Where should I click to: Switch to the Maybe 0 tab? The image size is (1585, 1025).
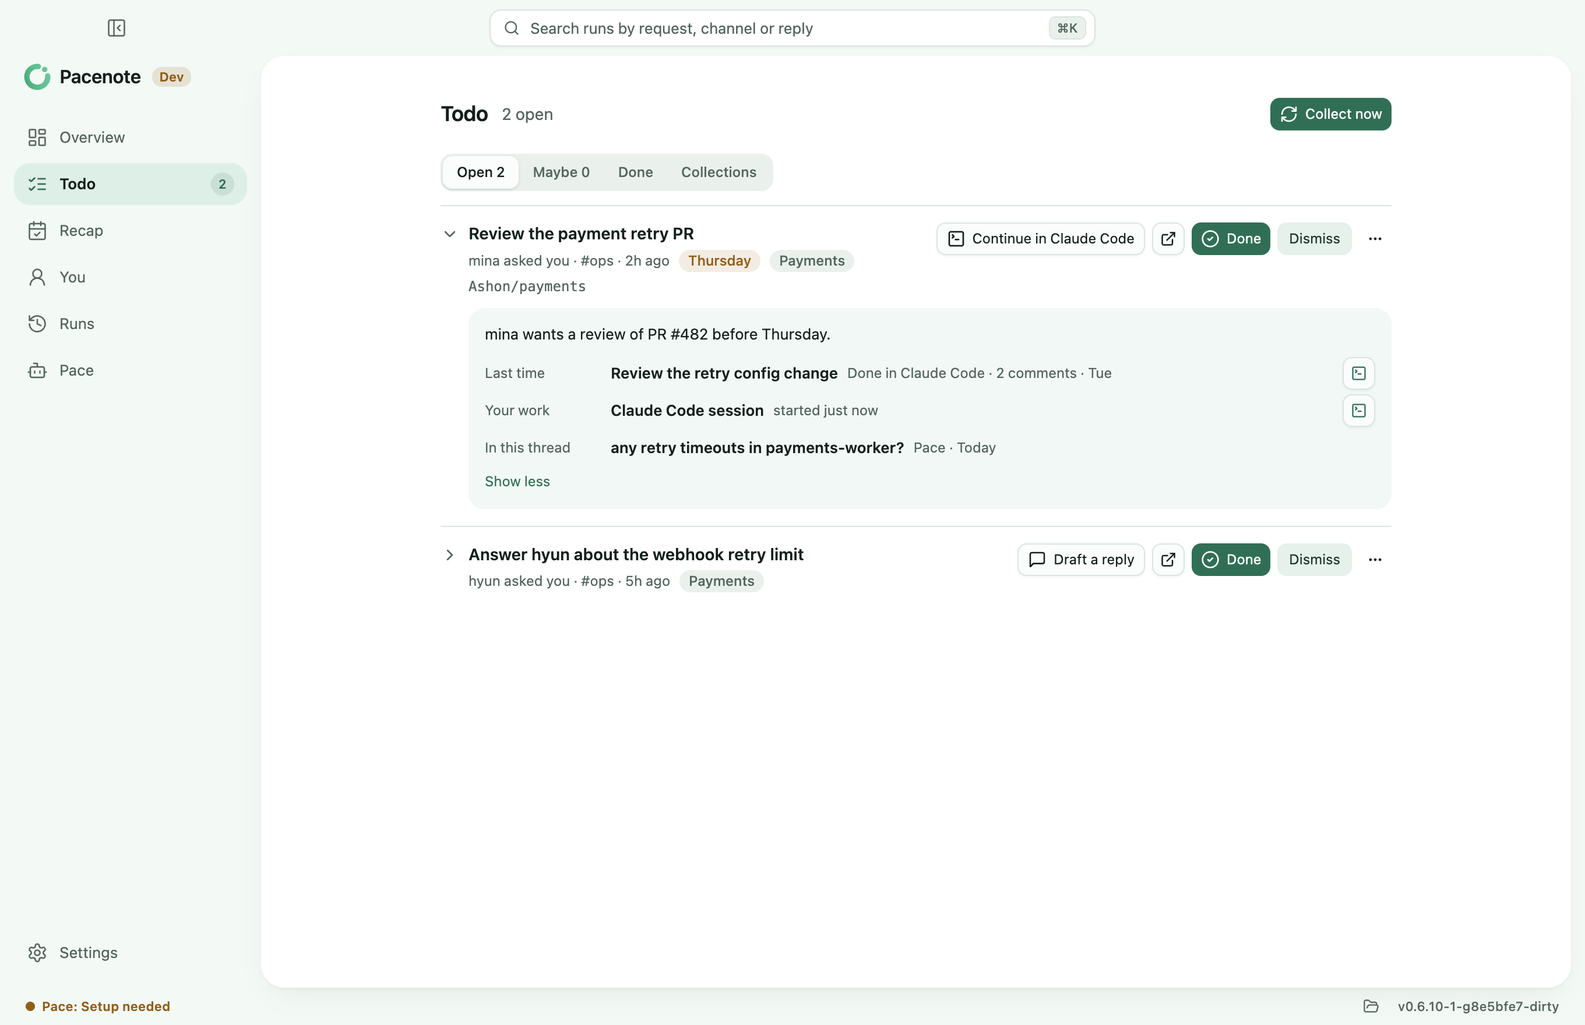561,172
